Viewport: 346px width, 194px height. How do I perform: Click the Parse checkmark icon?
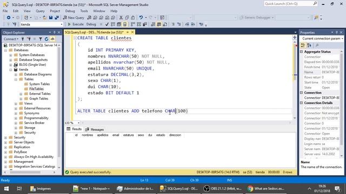[107, 24]
